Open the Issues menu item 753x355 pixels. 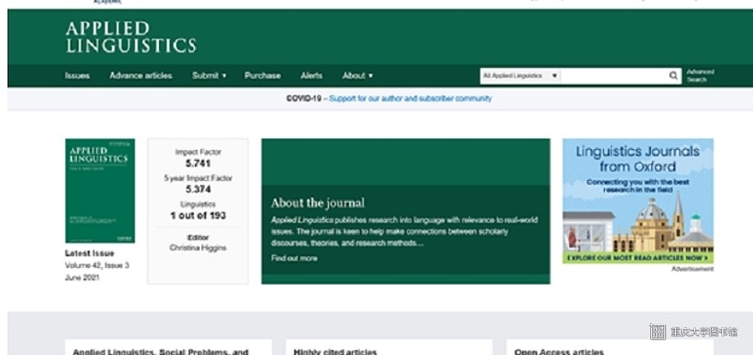(77, 75)
